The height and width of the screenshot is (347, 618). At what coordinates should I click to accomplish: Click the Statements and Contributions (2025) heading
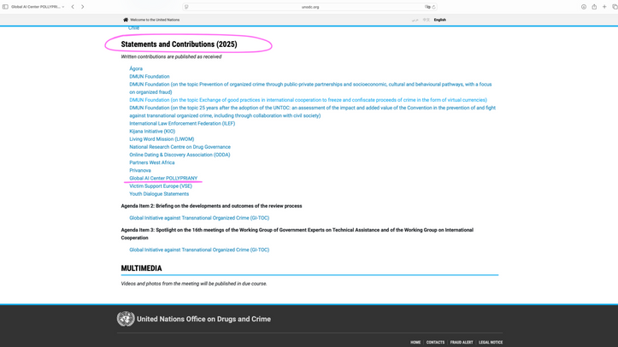[x=179, y=44]
